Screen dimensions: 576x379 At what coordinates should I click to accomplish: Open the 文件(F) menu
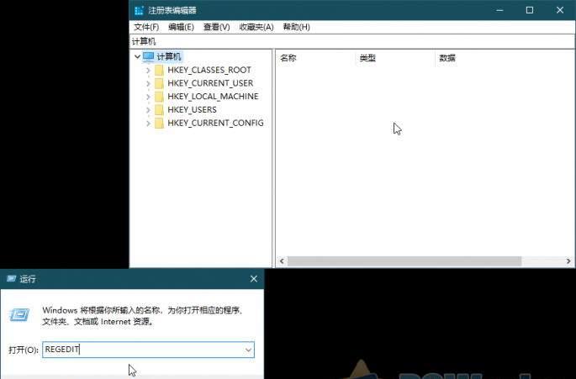click(x=146, y=27)
